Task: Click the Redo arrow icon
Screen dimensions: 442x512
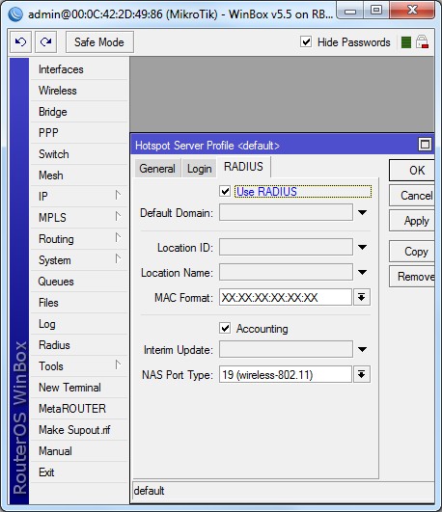Action: tap(45, 41)
